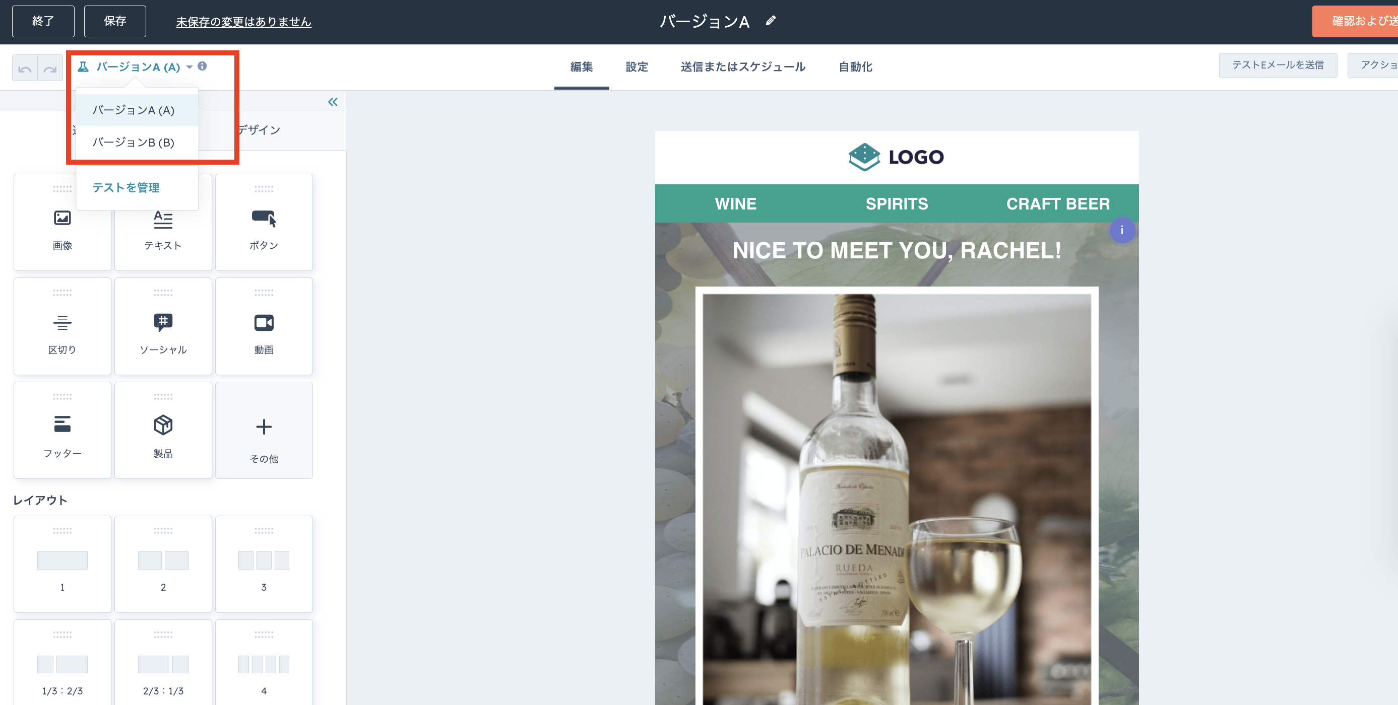The image size is (1398, 705).
Task: Click CRAFT BEER in the email navigation
Action: click(x=1058, y=204)
